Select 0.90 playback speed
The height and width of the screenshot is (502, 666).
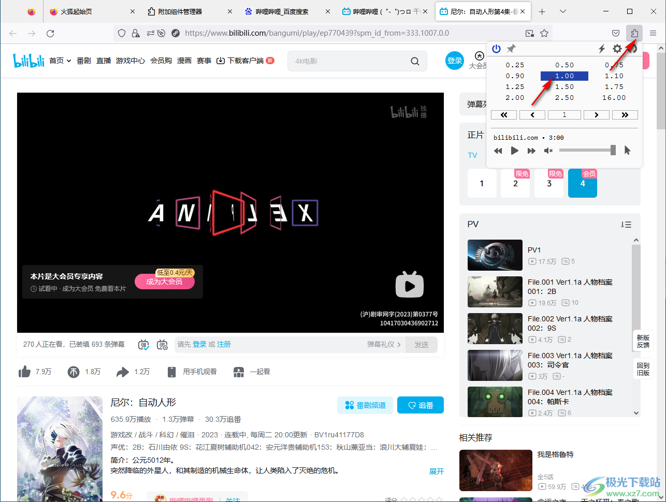[515, 76]
